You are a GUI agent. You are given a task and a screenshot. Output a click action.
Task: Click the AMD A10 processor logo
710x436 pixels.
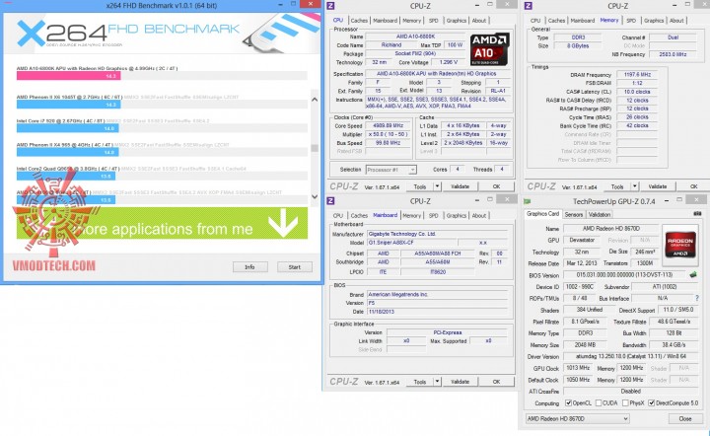(489, 49)
